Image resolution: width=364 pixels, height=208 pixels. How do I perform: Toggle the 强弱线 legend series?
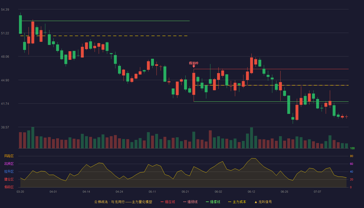point(190,202)
